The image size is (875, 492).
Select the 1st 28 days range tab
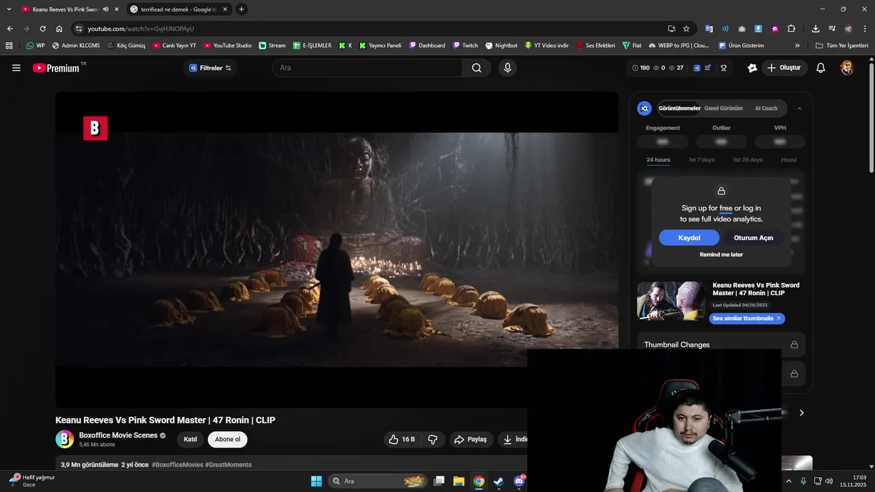click(747, 160)
